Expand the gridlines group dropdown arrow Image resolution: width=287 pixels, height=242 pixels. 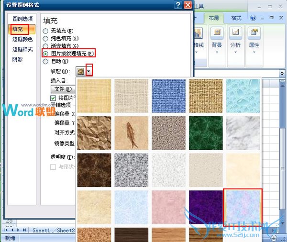pyautogui.click(x=197, y=52)
